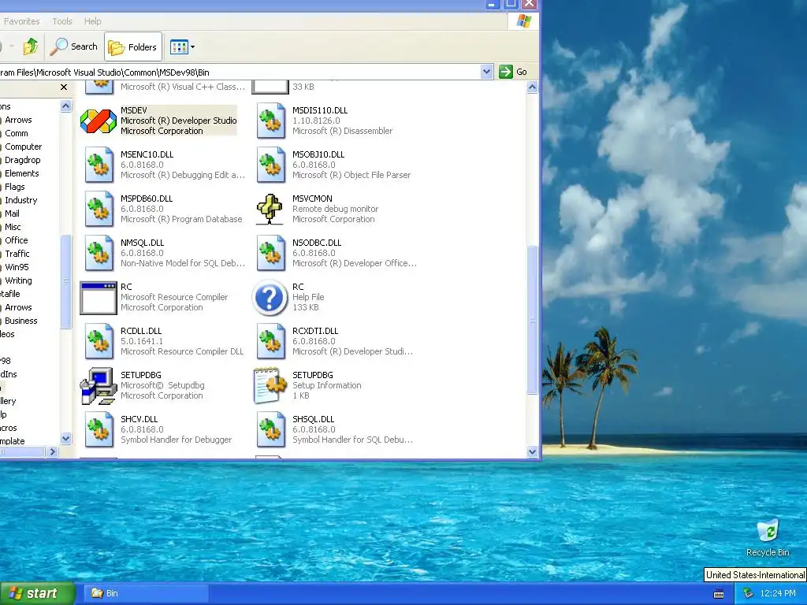Select the Office folder in tree
This screenshot has width=807, height=605.
tap(16, 240)
